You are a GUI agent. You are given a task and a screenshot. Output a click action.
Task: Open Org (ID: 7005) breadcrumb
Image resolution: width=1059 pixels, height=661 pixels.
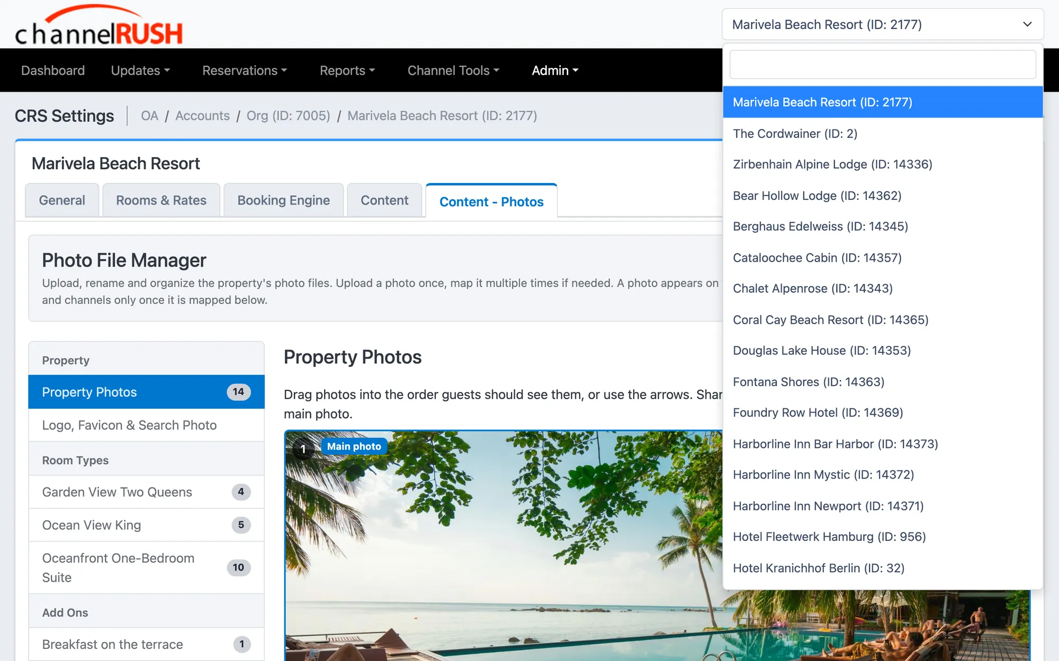click(288, 116)
